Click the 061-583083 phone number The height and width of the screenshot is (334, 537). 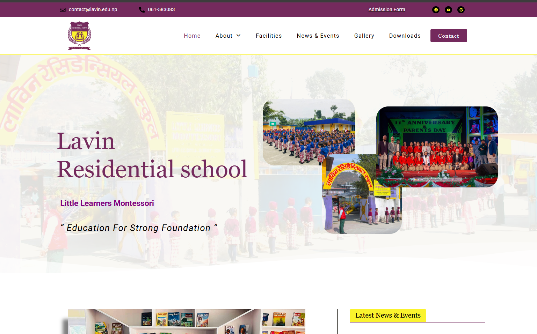161,9
